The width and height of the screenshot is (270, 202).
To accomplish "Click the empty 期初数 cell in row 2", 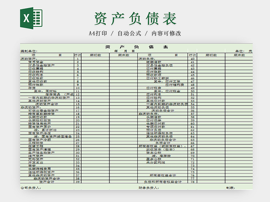I will (x=95, y=62).
